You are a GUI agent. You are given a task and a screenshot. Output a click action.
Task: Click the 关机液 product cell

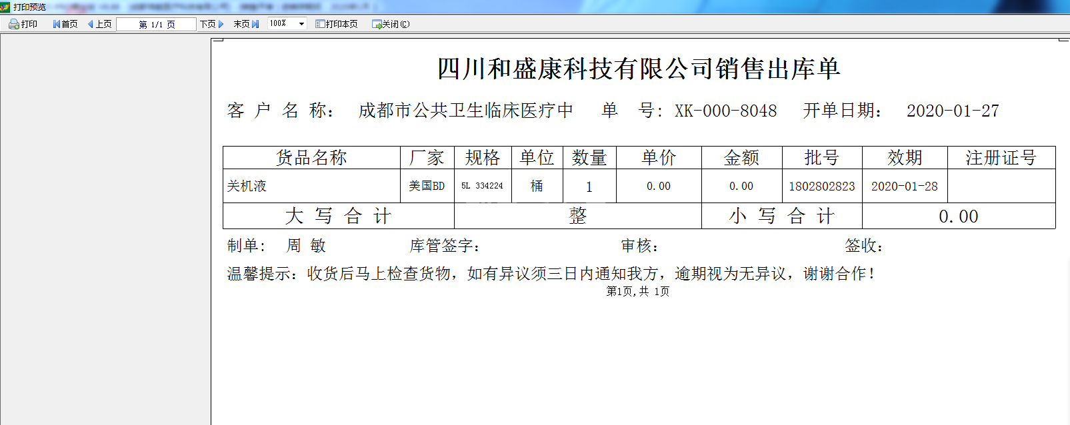coord(247,186)
